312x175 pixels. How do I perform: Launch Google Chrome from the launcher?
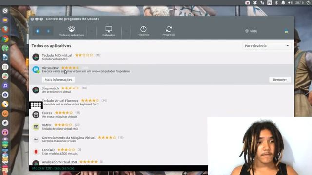(x=5, y=39)
